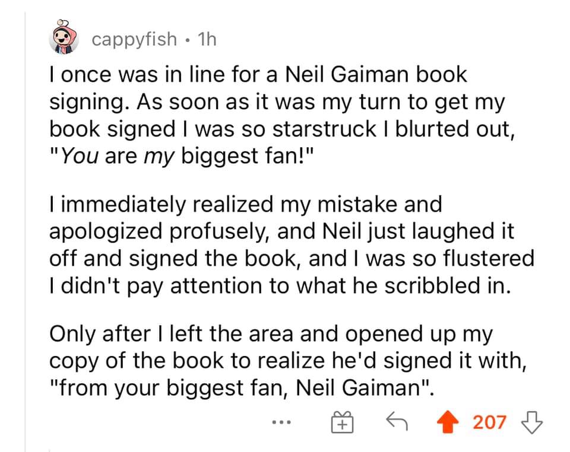This screenshot has width=570, height=452.
Task: Click the paragraph starting "I immediately realized"
Action: click(290, 243)
